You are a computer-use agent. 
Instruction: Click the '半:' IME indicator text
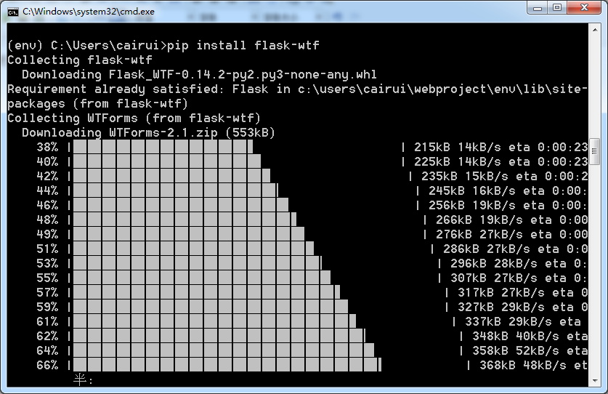(x=84, y=379)
